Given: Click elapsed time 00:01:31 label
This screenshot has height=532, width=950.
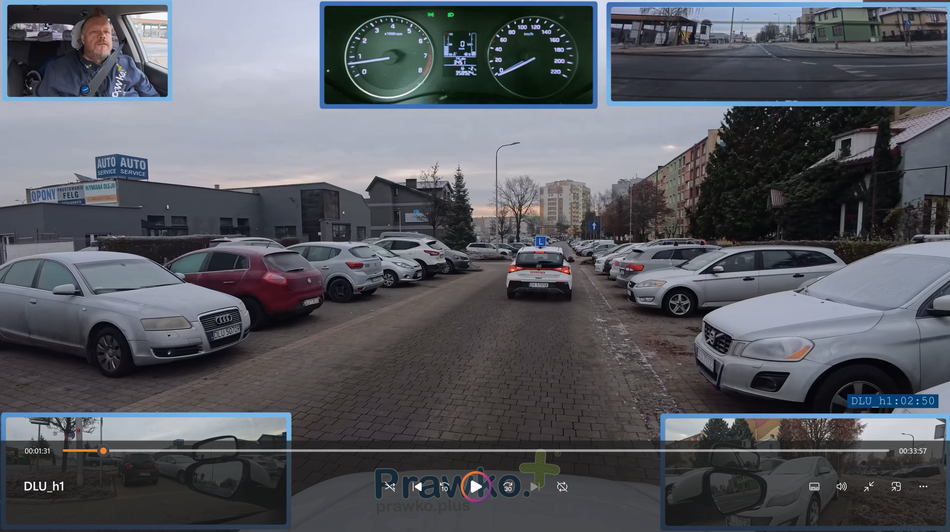Looking at the screenshot, I should [x=37, y=451].
